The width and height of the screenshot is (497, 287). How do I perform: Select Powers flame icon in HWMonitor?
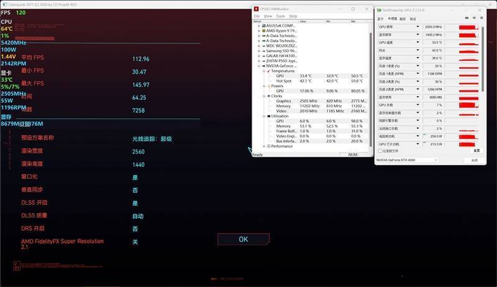(x=269, y=86)
